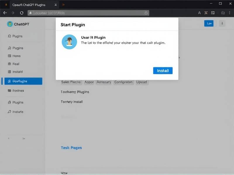Click the blue Lov button
The width and height of the screenshot is (234, 175).
click(x=209, y=24)
